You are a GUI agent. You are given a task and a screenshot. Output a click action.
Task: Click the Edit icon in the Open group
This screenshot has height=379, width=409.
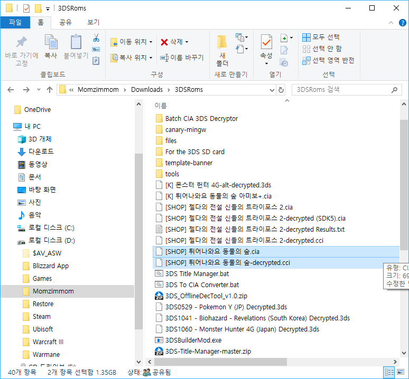(284, 50)
